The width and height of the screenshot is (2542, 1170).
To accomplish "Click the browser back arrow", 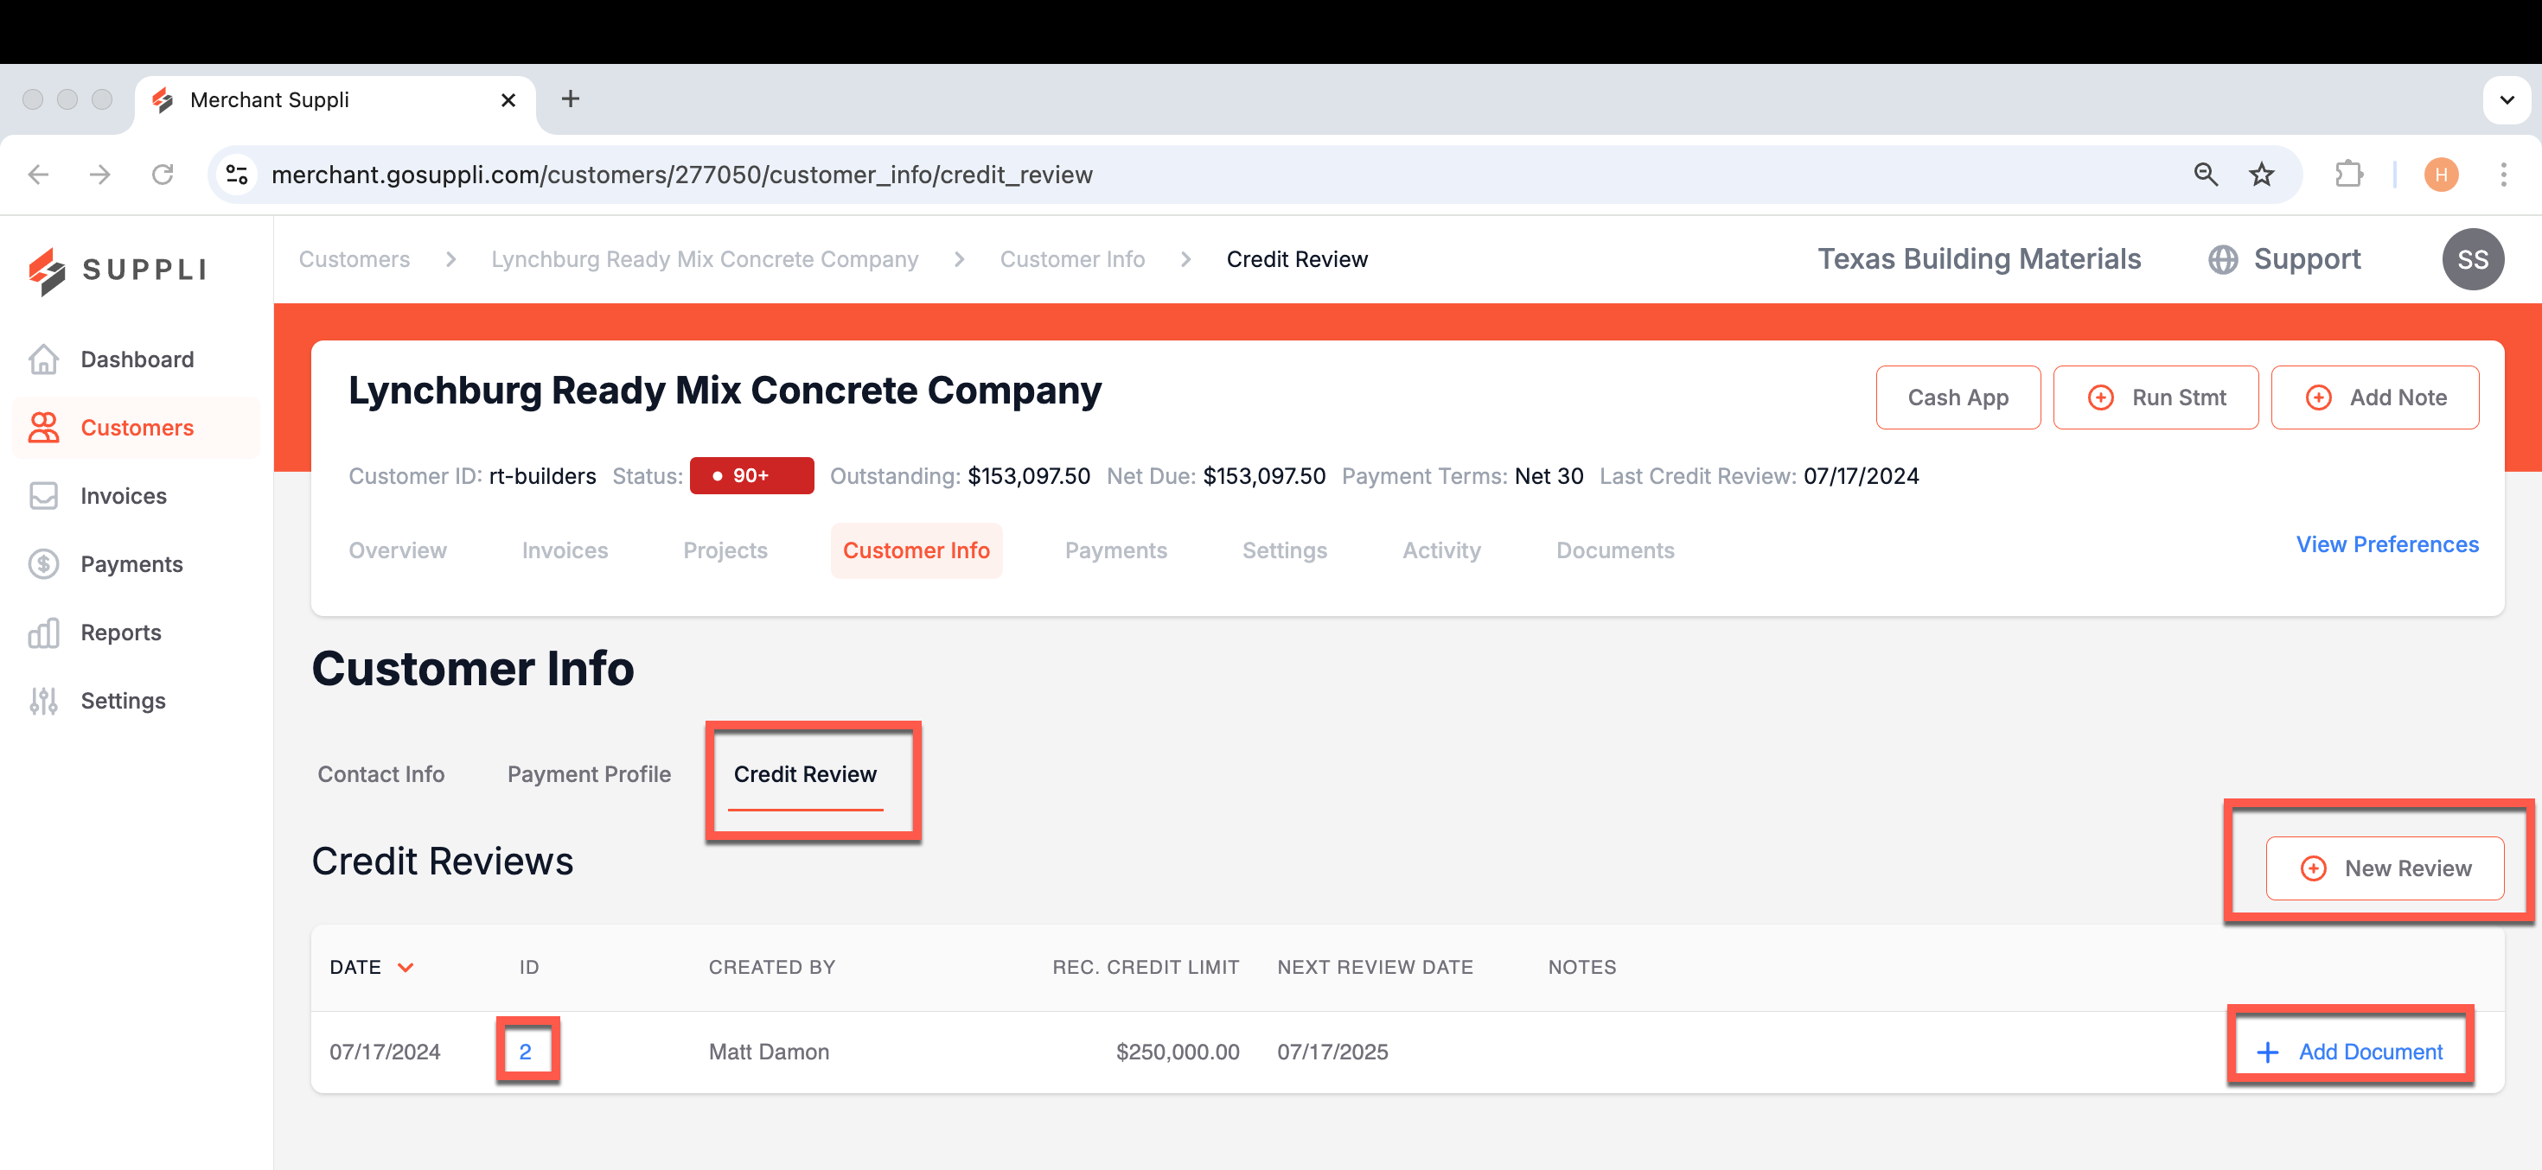I will pyautogui.click(x=39, y=175).
